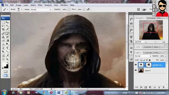Screen dimensions: 169x95
Task: Switch to the Channels tab
Action: point(148,53)
